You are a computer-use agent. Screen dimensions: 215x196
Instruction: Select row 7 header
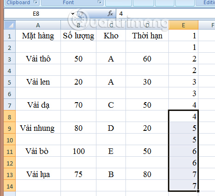10,104
